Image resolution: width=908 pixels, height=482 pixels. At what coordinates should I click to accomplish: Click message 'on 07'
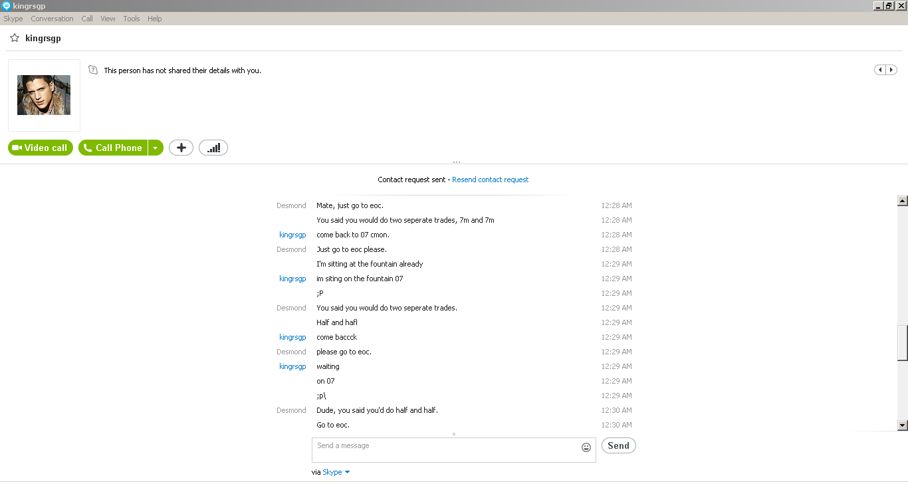[x=326, y=381]
